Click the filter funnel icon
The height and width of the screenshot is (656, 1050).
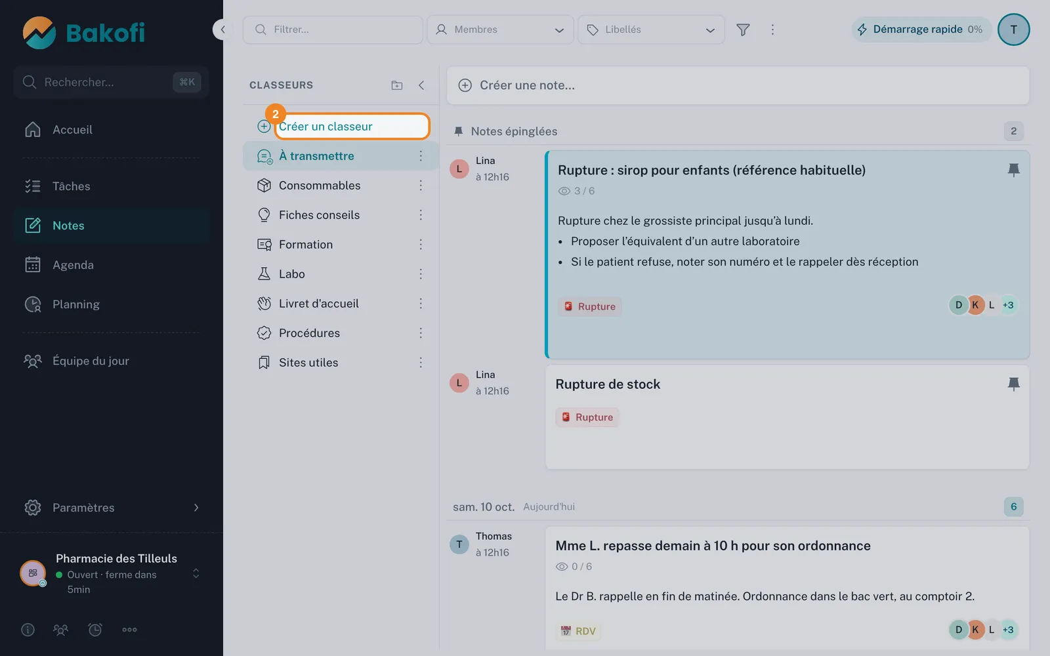click(x=743, y=30)
